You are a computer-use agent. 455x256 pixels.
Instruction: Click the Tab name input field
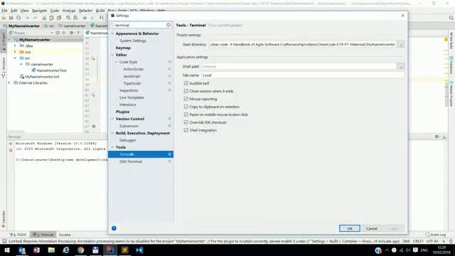[x=303, y=75]
